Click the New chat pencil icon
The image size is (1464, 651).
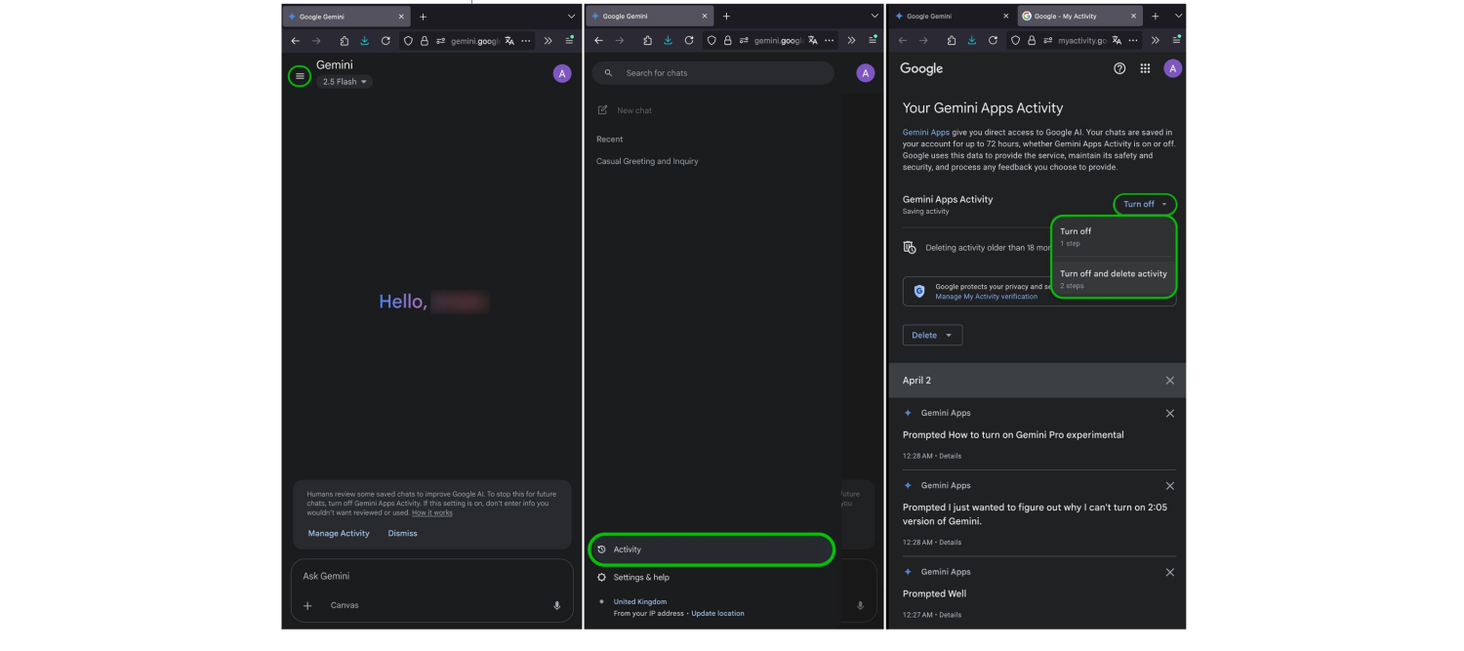pos(603,110)
